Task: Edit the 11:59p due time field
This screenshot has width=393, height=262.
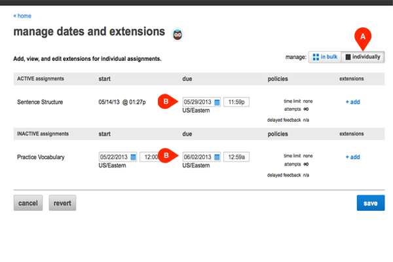Action: tap(236, 102)
